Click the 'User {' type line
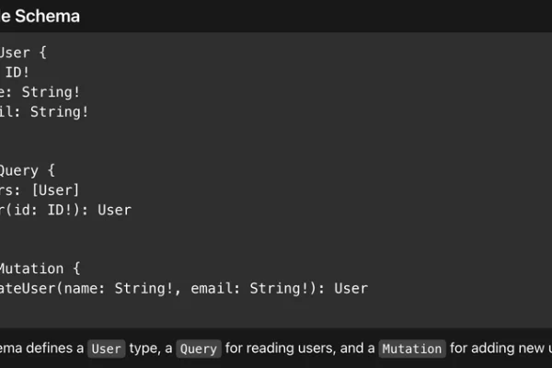This screenshot has width=552, height=368. pyautogui.click(x=23, y=52)
